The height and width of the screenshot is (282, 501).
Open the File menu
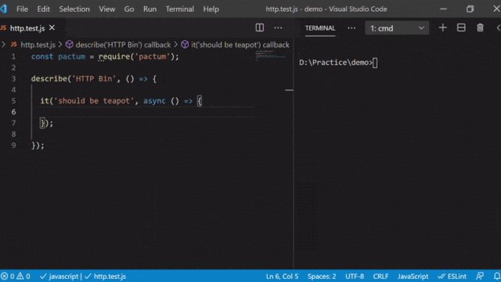tap(22, 9)
